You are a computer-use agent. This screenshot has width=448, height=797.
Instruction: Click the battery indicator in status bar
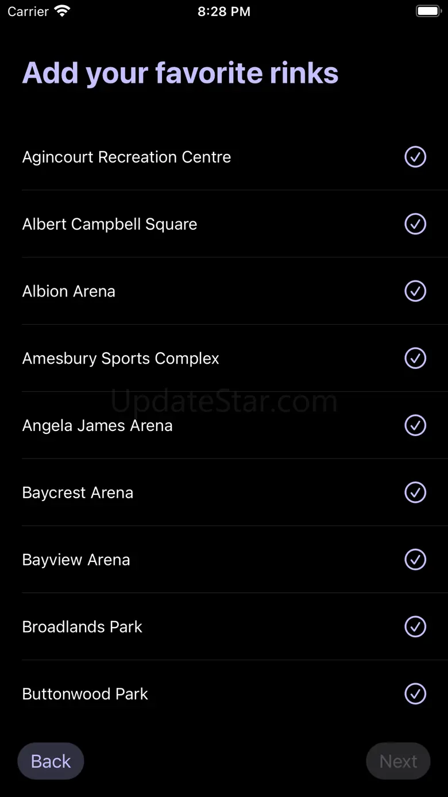pyautogui.click(x=428, y=11)
